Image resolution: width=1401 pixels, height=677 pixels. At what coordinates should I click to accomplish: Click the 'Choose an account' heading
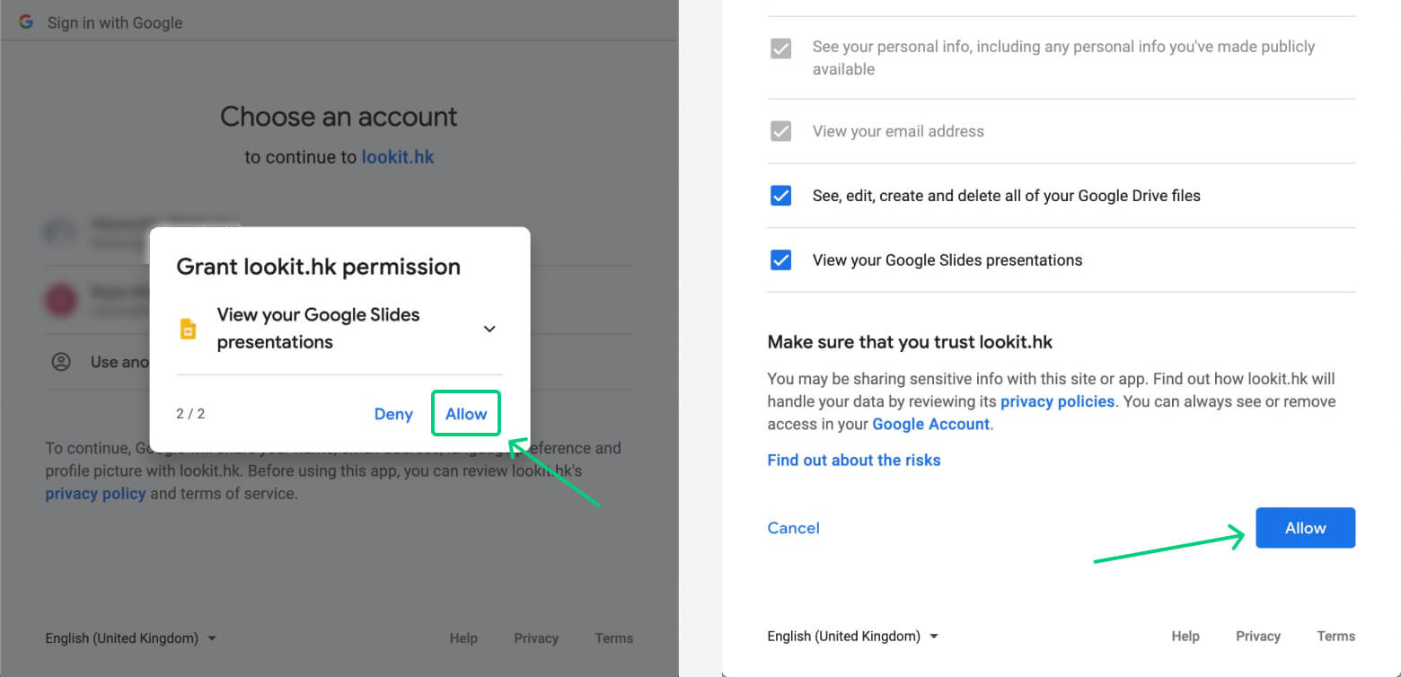tap(339, 117)
